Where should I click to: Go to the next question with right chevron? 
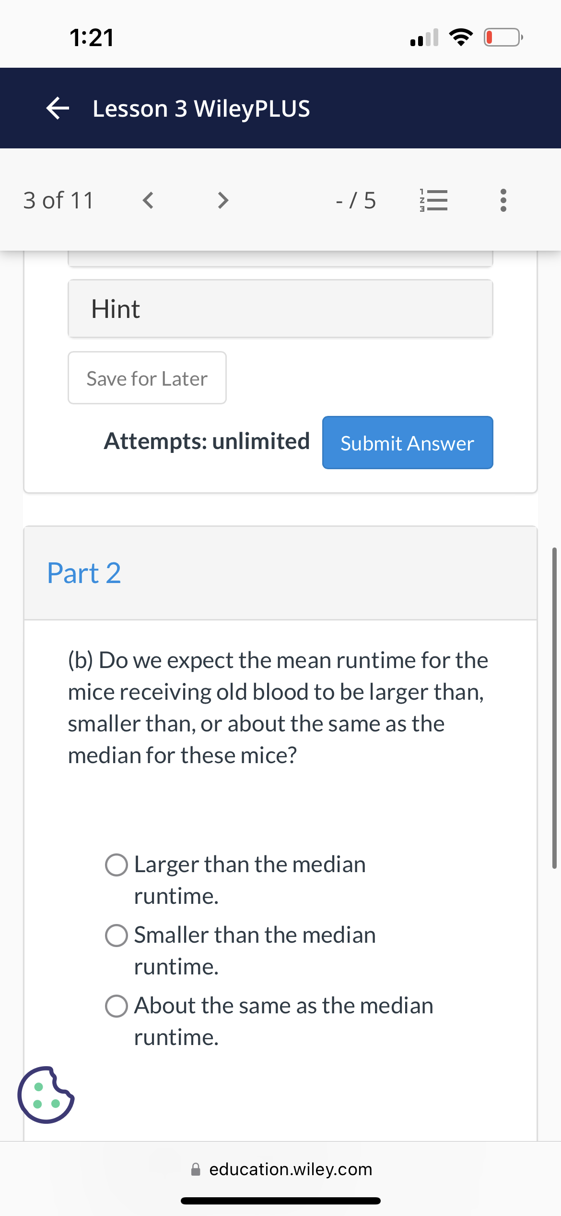[222, 200]
